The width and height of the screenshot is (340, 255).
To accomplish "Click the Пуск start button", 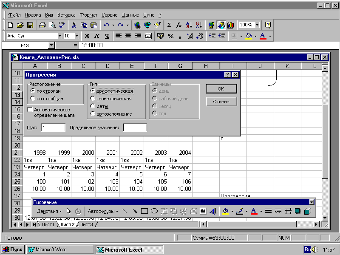I will point(13,249).
